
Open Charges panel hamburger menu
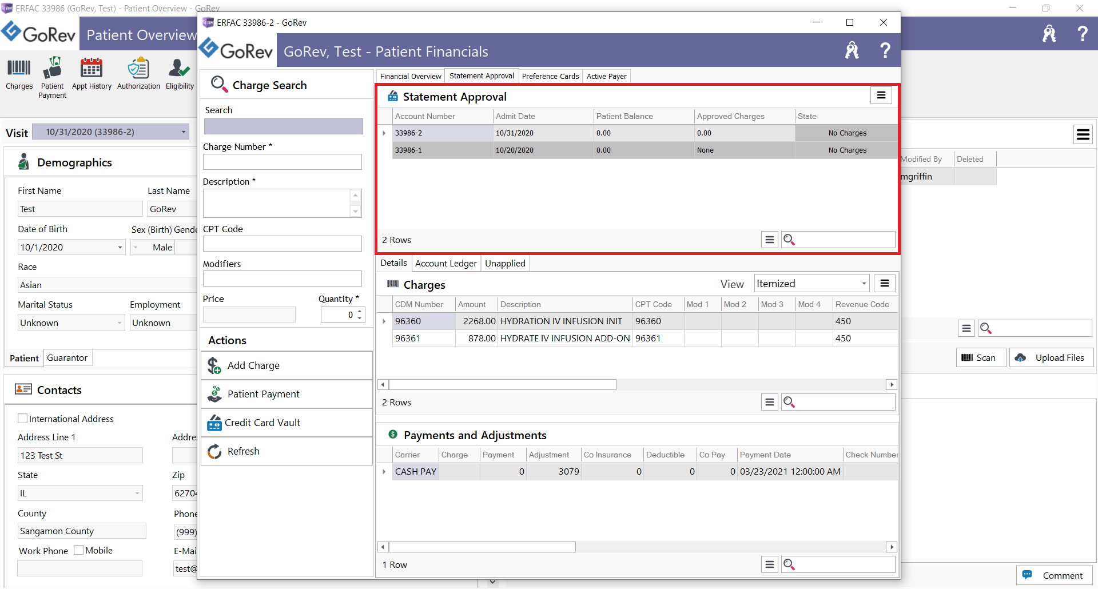pos(885,283)
